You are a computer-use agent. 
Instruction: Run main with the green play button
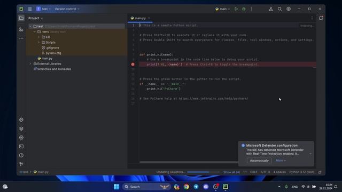(236, 9)
